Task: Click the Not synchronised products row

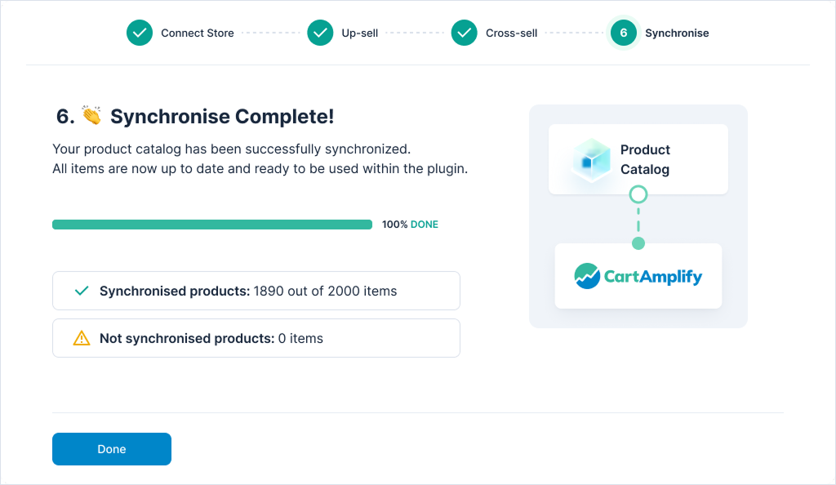Action: coord(256,338)
